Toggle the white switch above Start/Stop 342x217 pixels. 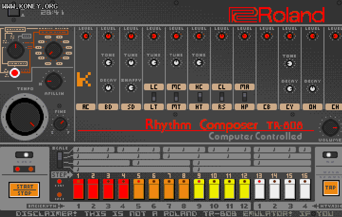point(24,155)
